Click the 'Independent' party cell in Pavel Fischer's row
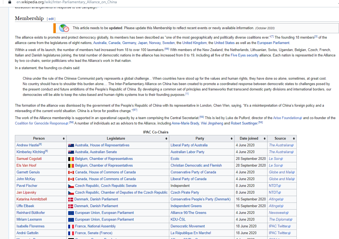Screen dimensions: 339x239 (180, 186)
